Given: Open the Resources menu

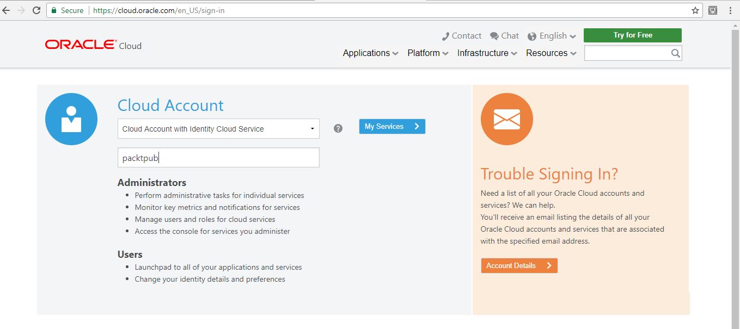Looking at the screenshot, I should coord(551,53).
